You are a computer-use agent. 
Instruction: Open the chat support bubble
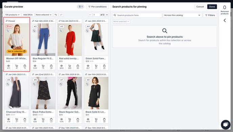tap(226, 125)
